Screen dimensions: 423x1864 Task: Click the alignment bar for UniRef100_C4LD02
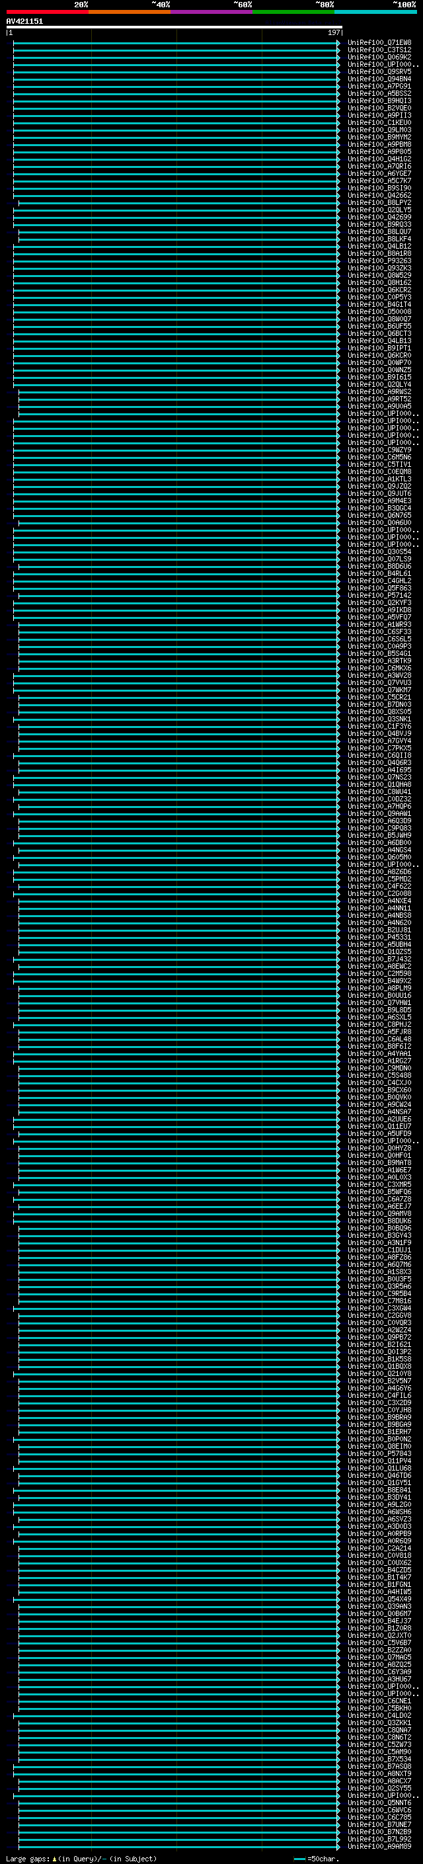[x=176, y=1716]
